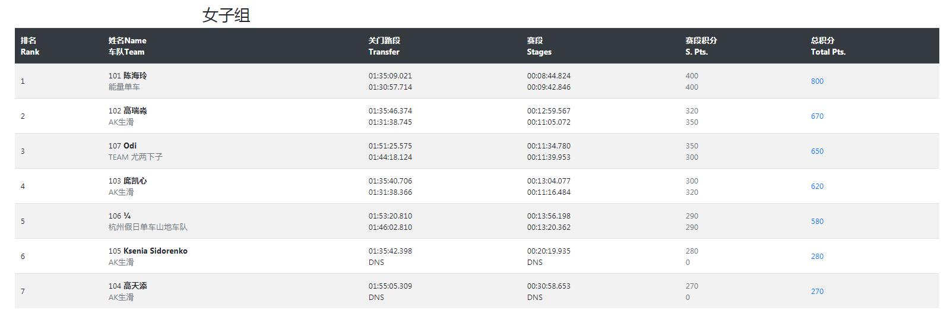Image resolution: width=950 pixels, height=313 pixels.
Task: Click the S. Pts. column header
Action: 701,46
